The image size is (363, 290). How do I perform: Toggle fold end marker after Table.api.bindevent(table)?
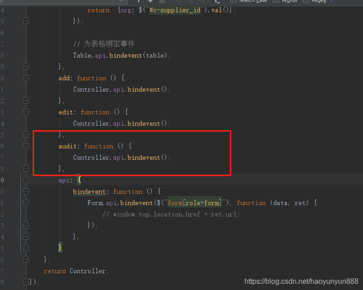point(26,67)
